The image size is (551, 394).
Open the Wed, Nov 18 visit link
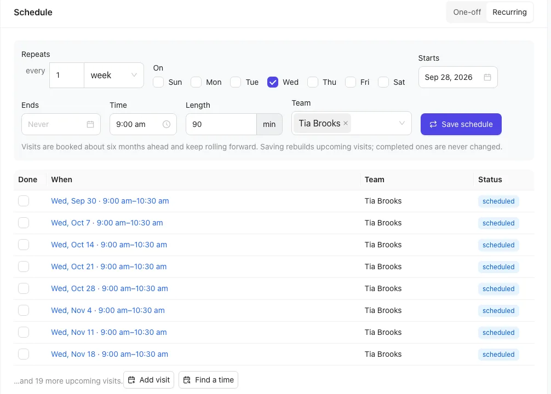pos(110,354)
